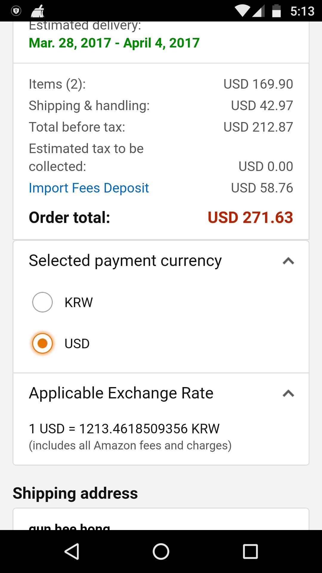Tap the battery status icon

[x=276, y=11]
